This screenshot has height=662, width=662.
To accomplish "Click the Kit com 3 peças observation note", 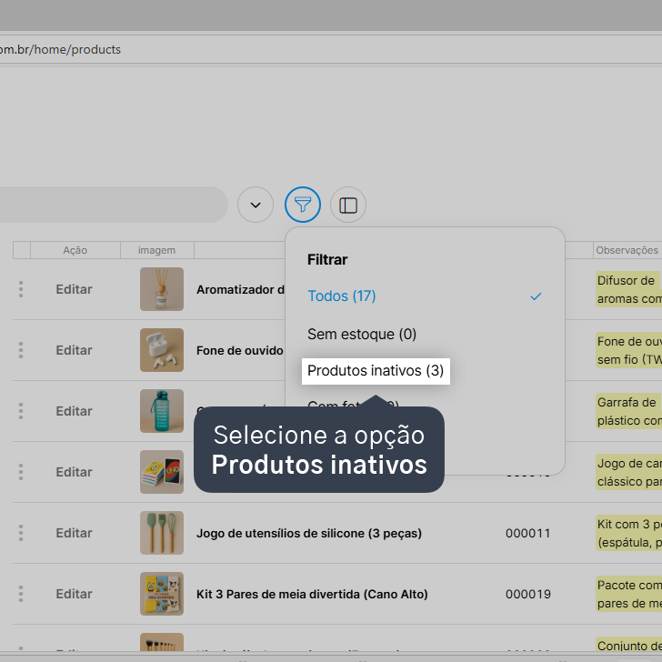I will tap(628, 533).
